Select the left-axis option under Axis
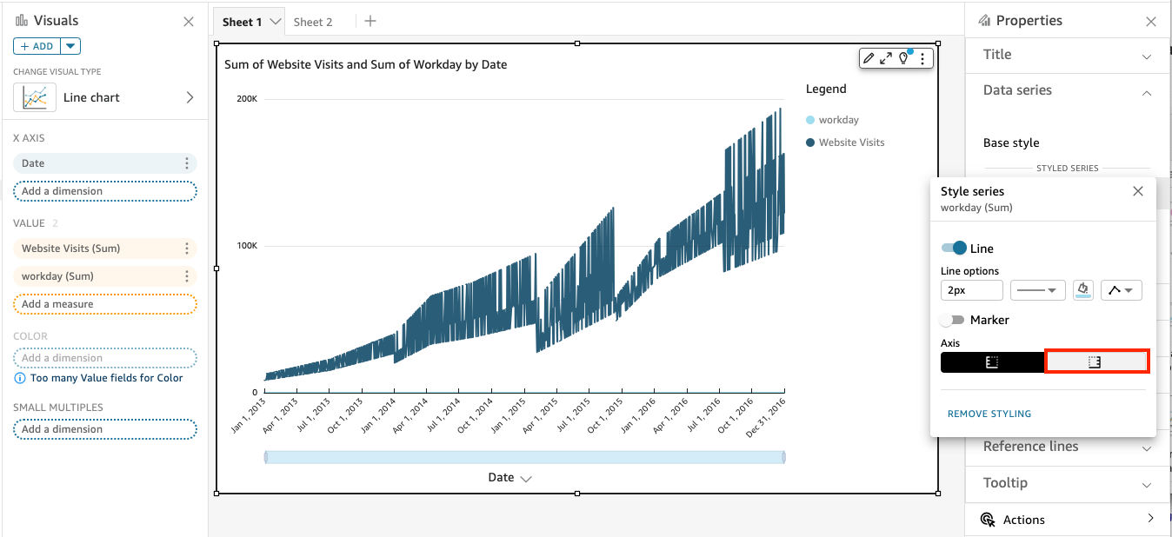Viewport: 1172px width, 537px height. [992, 361]
